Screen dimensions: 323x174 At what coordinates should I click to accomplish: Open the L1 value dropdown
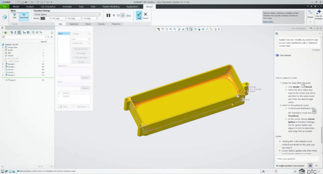point(66,18)
